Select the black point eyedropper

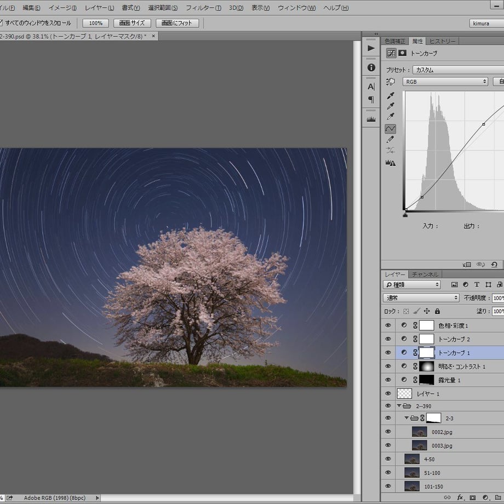click(390, 95)
